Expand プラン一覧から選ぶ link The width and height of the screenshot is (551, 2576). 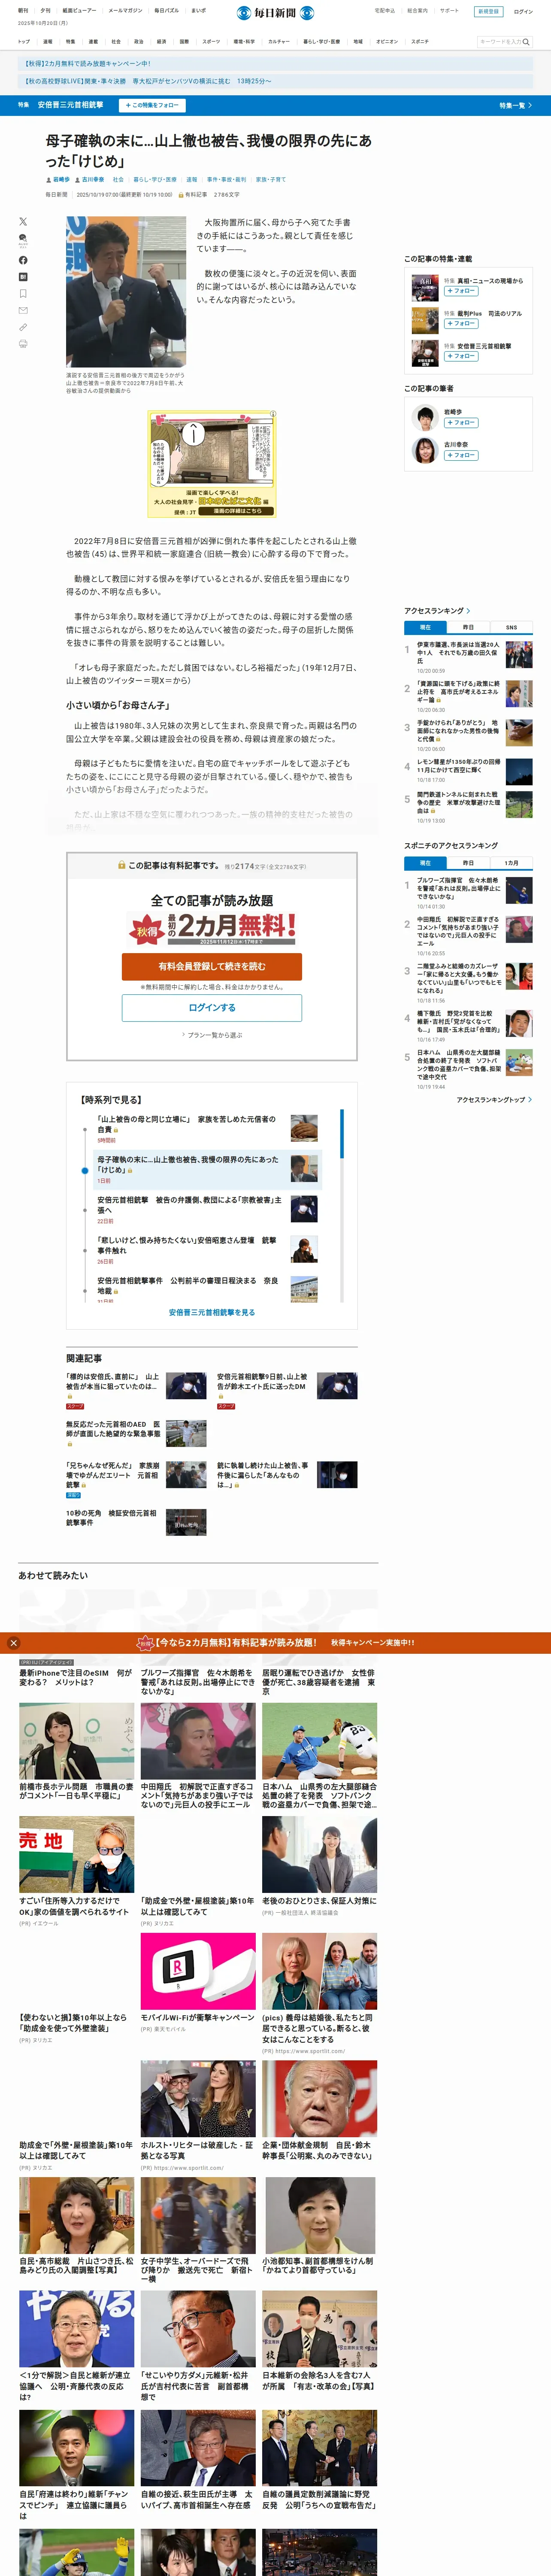click(x=212, y=1035)
